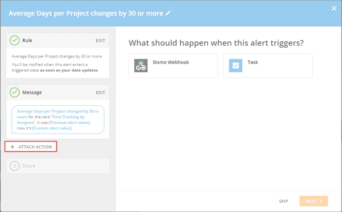
Task: Click the message preview speech bubble
Action: point(58,119)
